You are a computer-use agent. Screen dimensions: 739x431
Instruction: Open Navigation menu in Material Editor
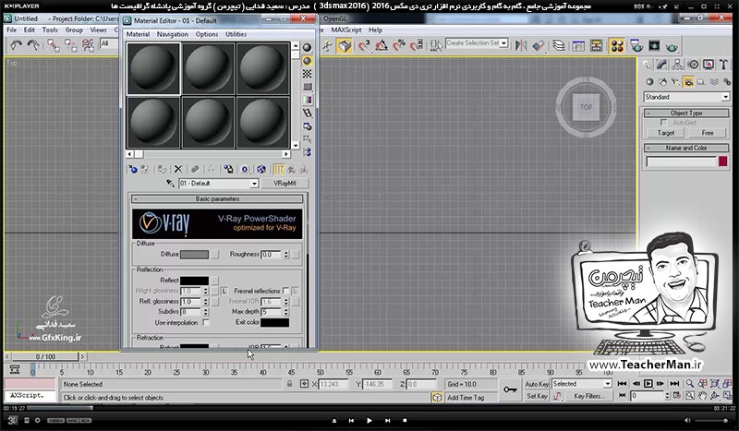(172, 34)
